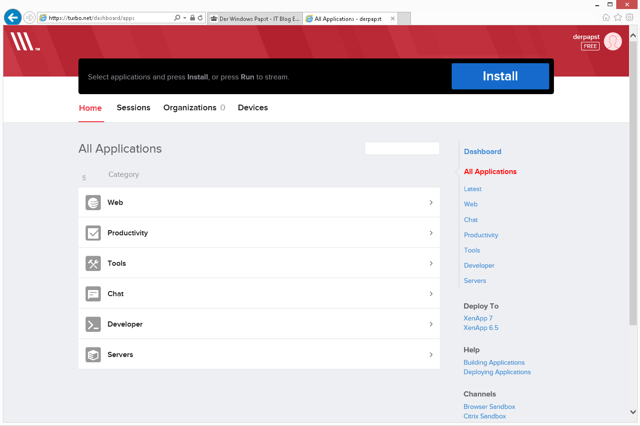The width and height of the screenshot is (640, 426).
Task: Switch to Der Windows Papst browser tab
Action: point(255,19)
